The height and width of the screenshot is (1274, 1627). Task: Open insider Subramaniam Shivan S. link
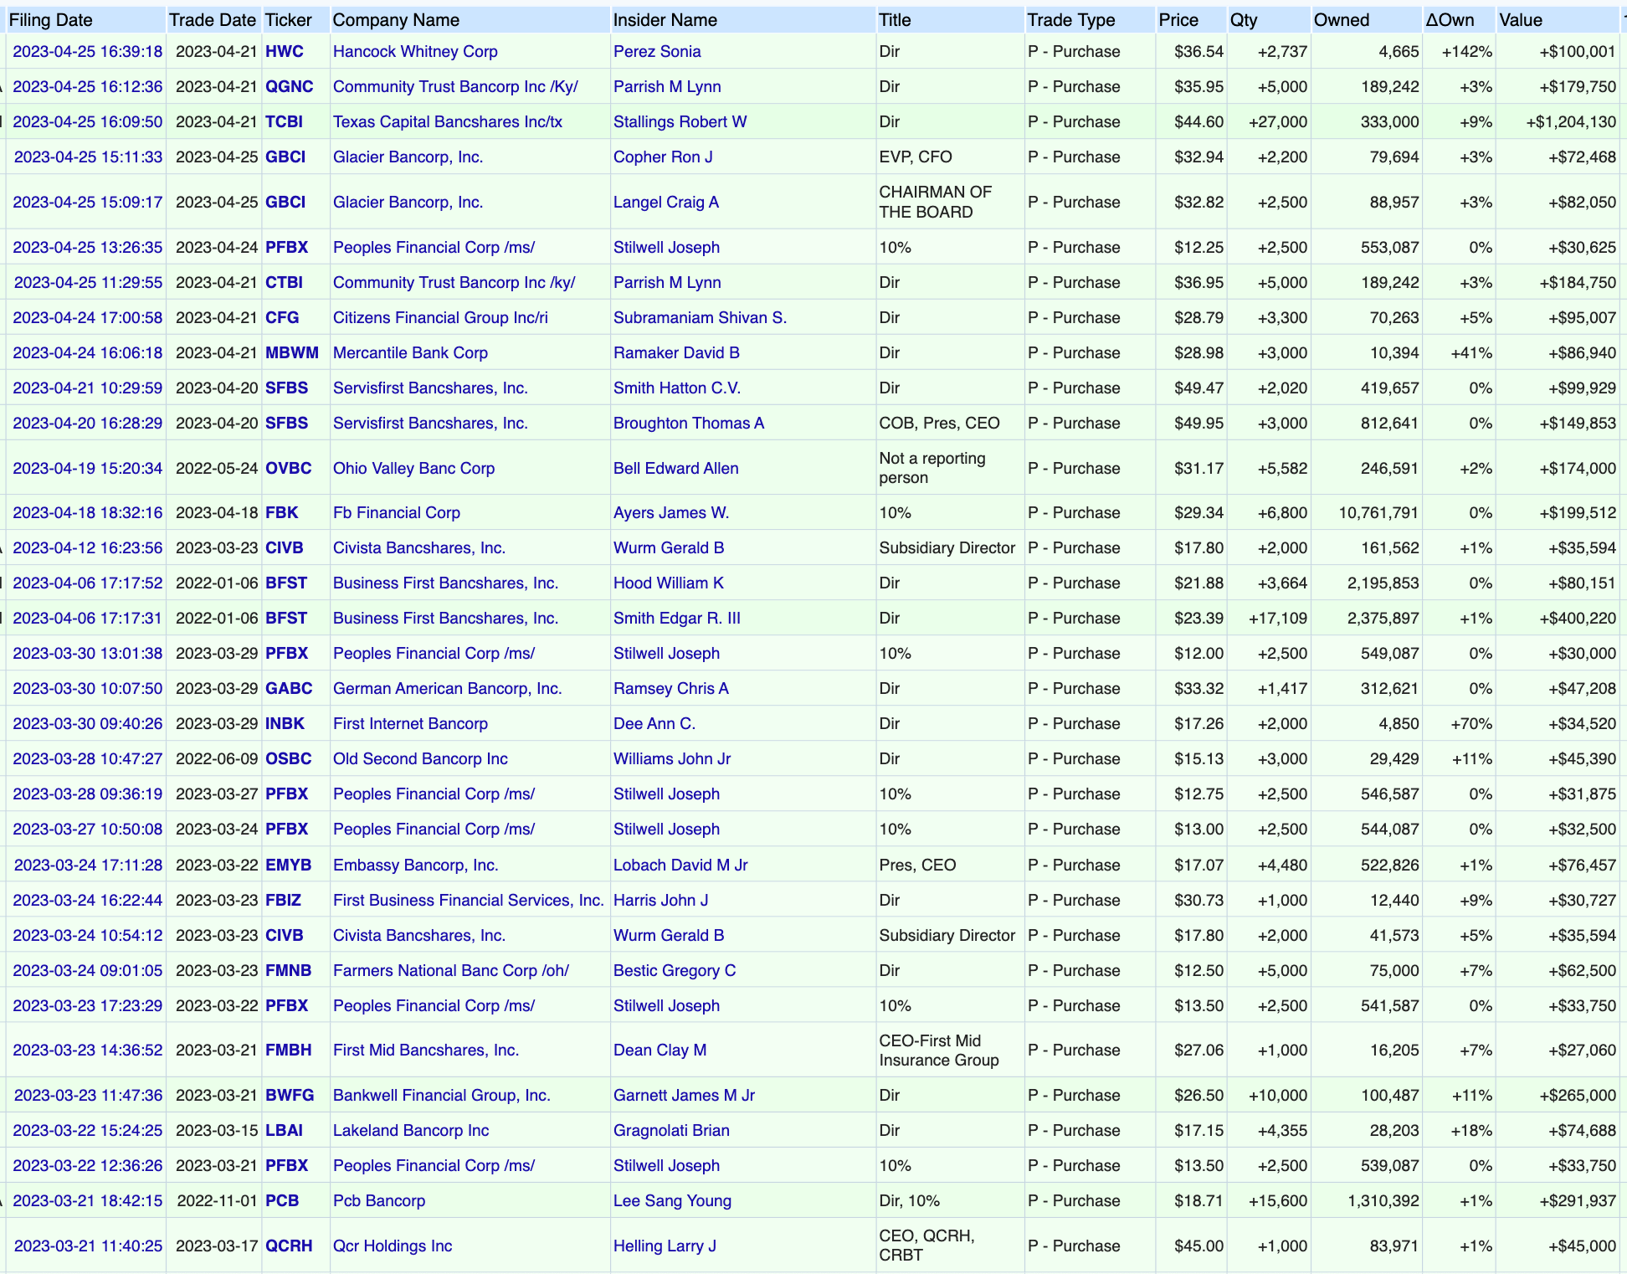[701, 318]
